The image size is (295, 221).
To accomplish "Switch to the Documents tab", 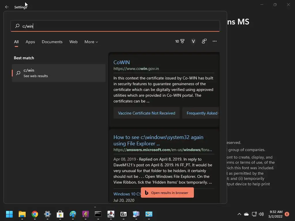I will point(52,42).
